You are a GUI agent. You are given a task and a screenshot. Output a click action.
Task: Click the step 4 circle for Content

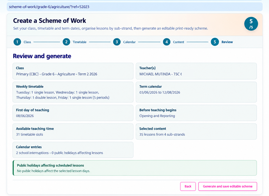point(166,42)
